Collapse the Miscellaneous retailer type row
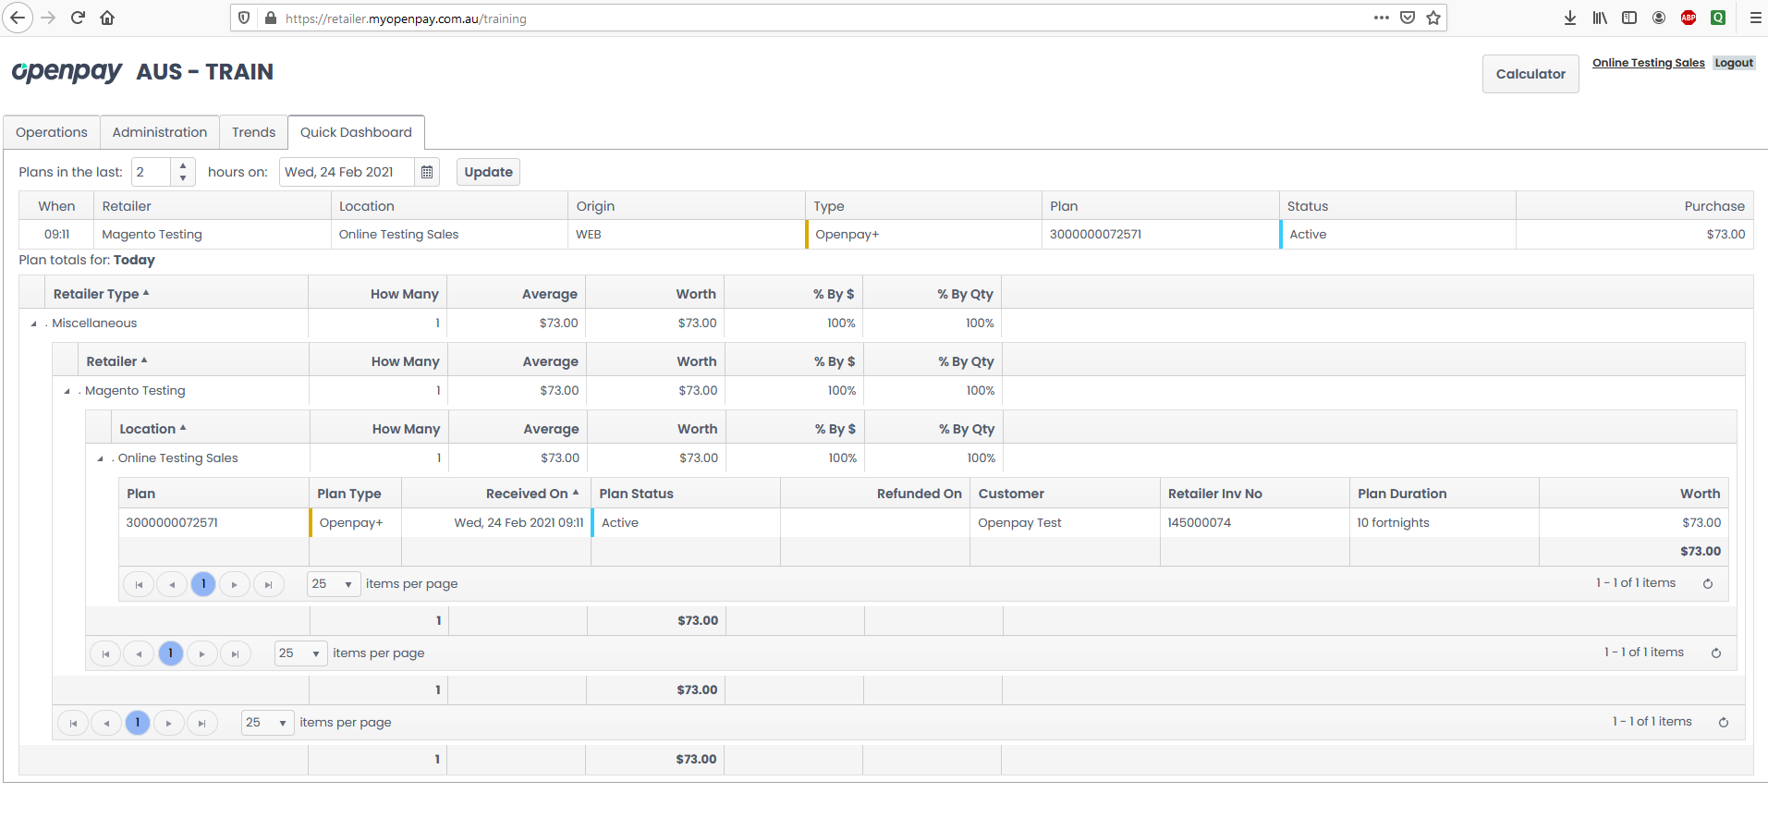The width and height of the screenshot is (1768, 830). coord(34,323)
